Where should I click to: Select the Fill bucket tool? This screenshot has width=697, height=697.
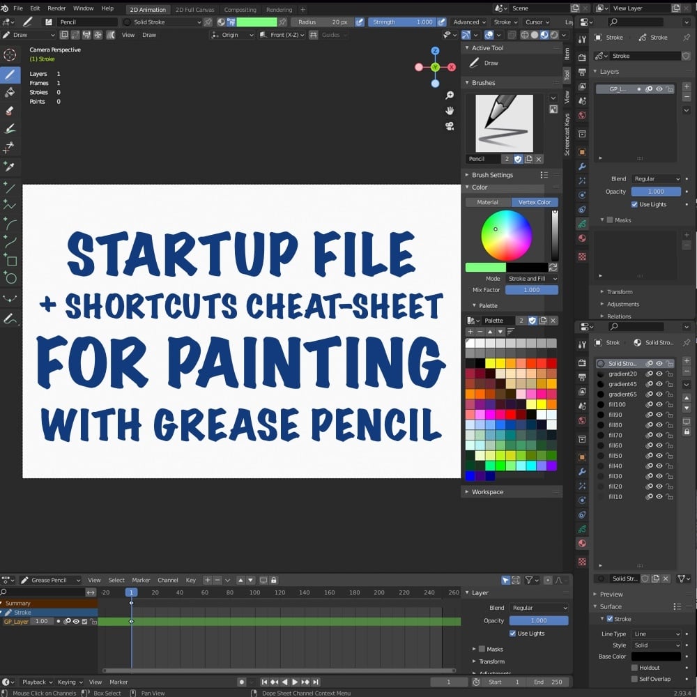click(x=10, y=93)
